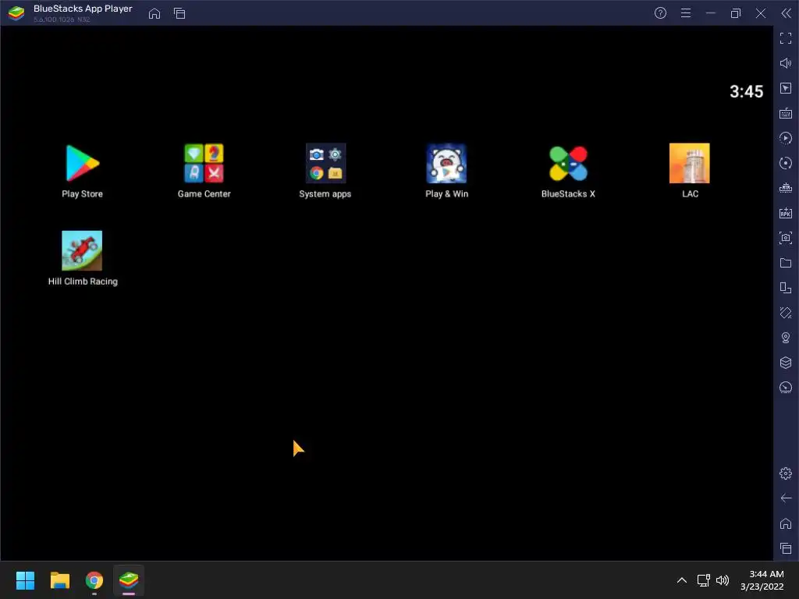Open taskbar date and time 3:44 AM

762,580
